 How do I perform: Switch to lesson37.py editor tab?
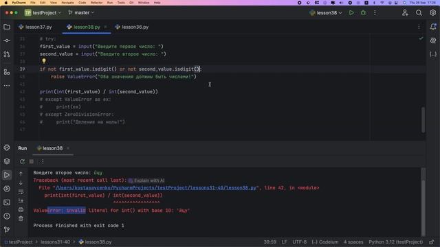click(x=36, y=27)
